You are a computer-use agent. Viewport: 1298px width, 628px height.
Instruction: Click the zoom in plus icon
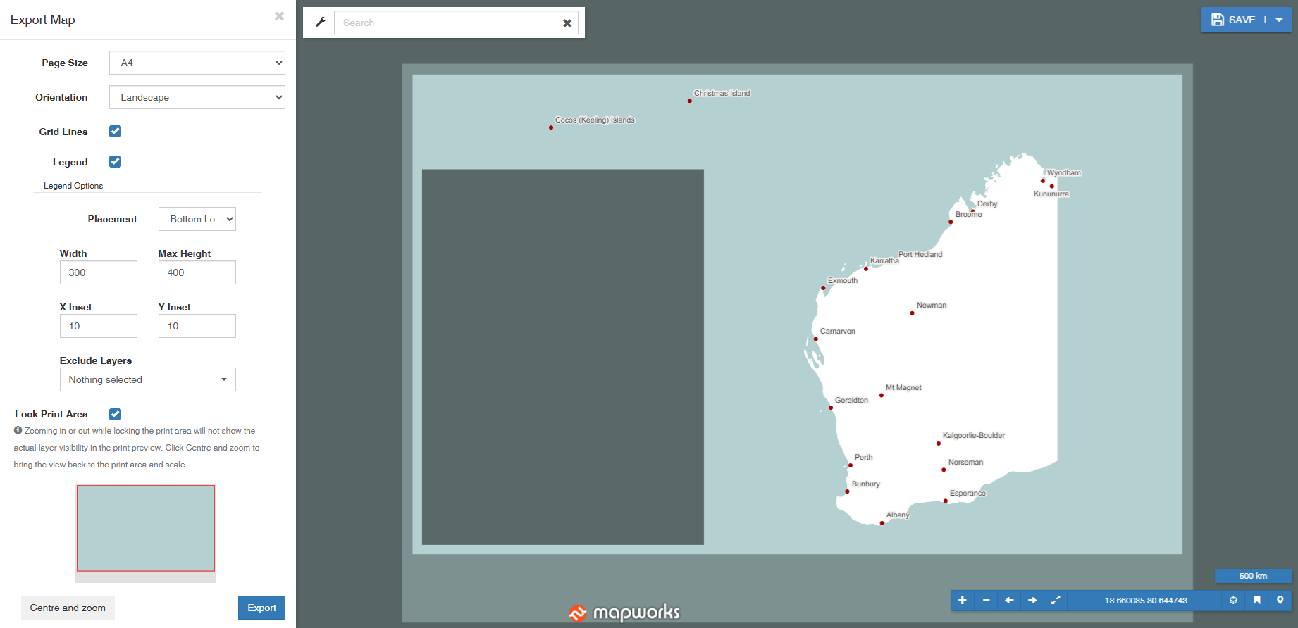point(962,601)
